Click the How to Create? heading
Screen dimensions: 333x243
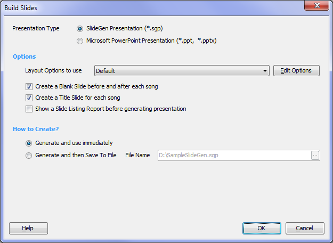(x=36, y=129)
